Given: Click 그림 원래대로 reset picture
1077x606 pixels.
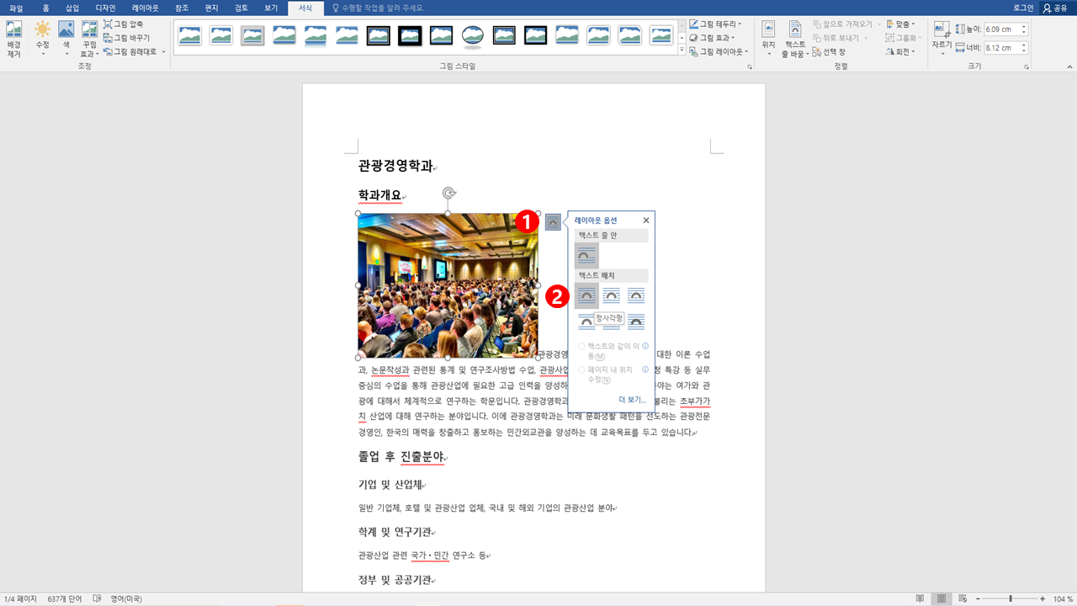Looking at the screenshot, I should 130,51.
